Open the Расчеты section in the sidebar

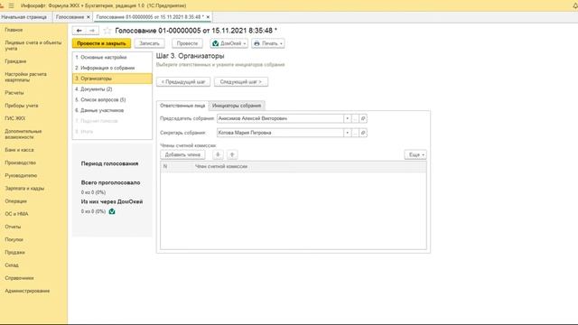(x=14, y=93)
